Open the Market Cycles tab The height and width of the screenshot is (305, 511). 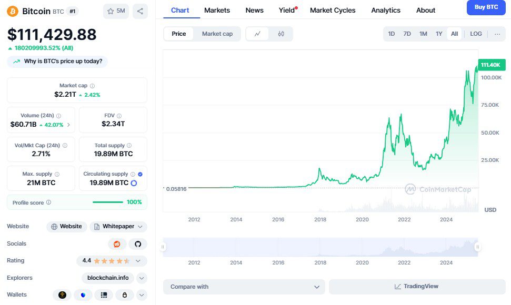point(333,10)
